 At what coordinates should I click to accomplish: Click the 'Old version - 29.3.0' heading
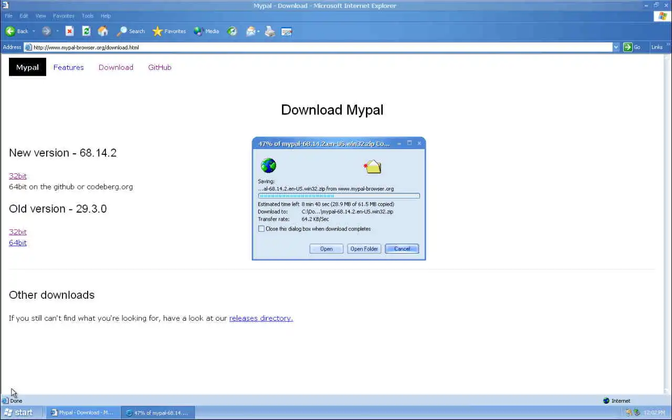coord(58,208)
